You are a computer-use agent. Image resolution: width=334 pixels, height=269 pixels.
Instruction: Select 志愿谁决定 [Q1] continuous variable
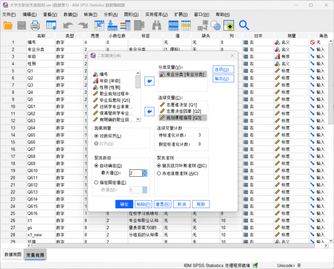point(183,105)
